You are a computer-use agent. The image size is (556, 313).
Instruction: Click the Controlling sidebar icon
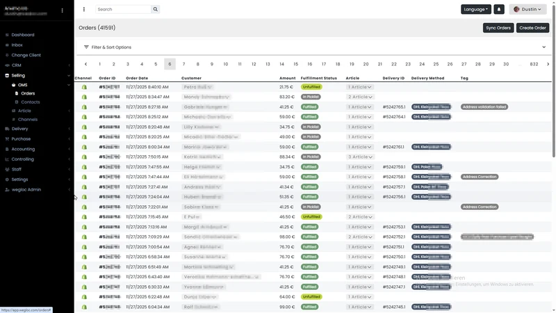click(7, 159)
